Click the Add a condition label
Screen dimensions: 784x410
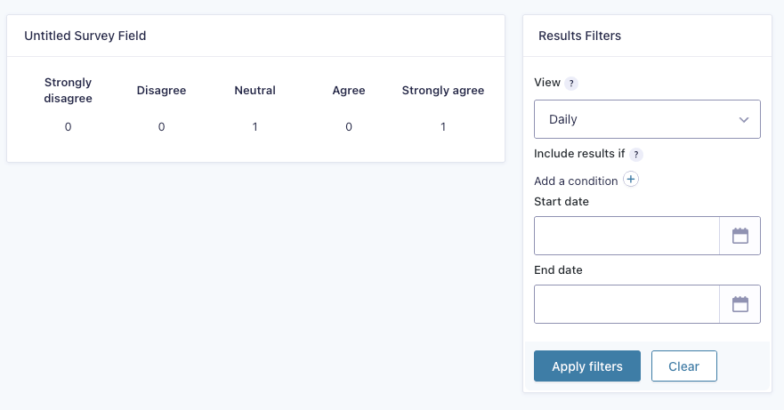tap(576, 181)
